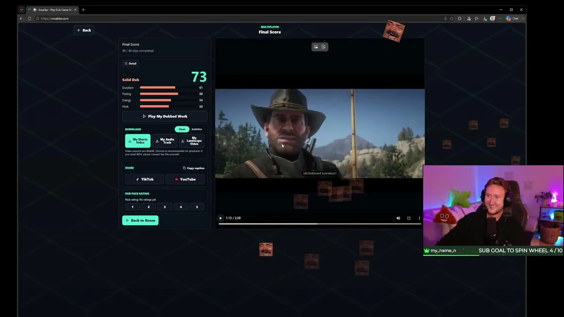The width and height of the screenshot is (564, 317).
Task: Reload the current page
Action: coord(30,18)
